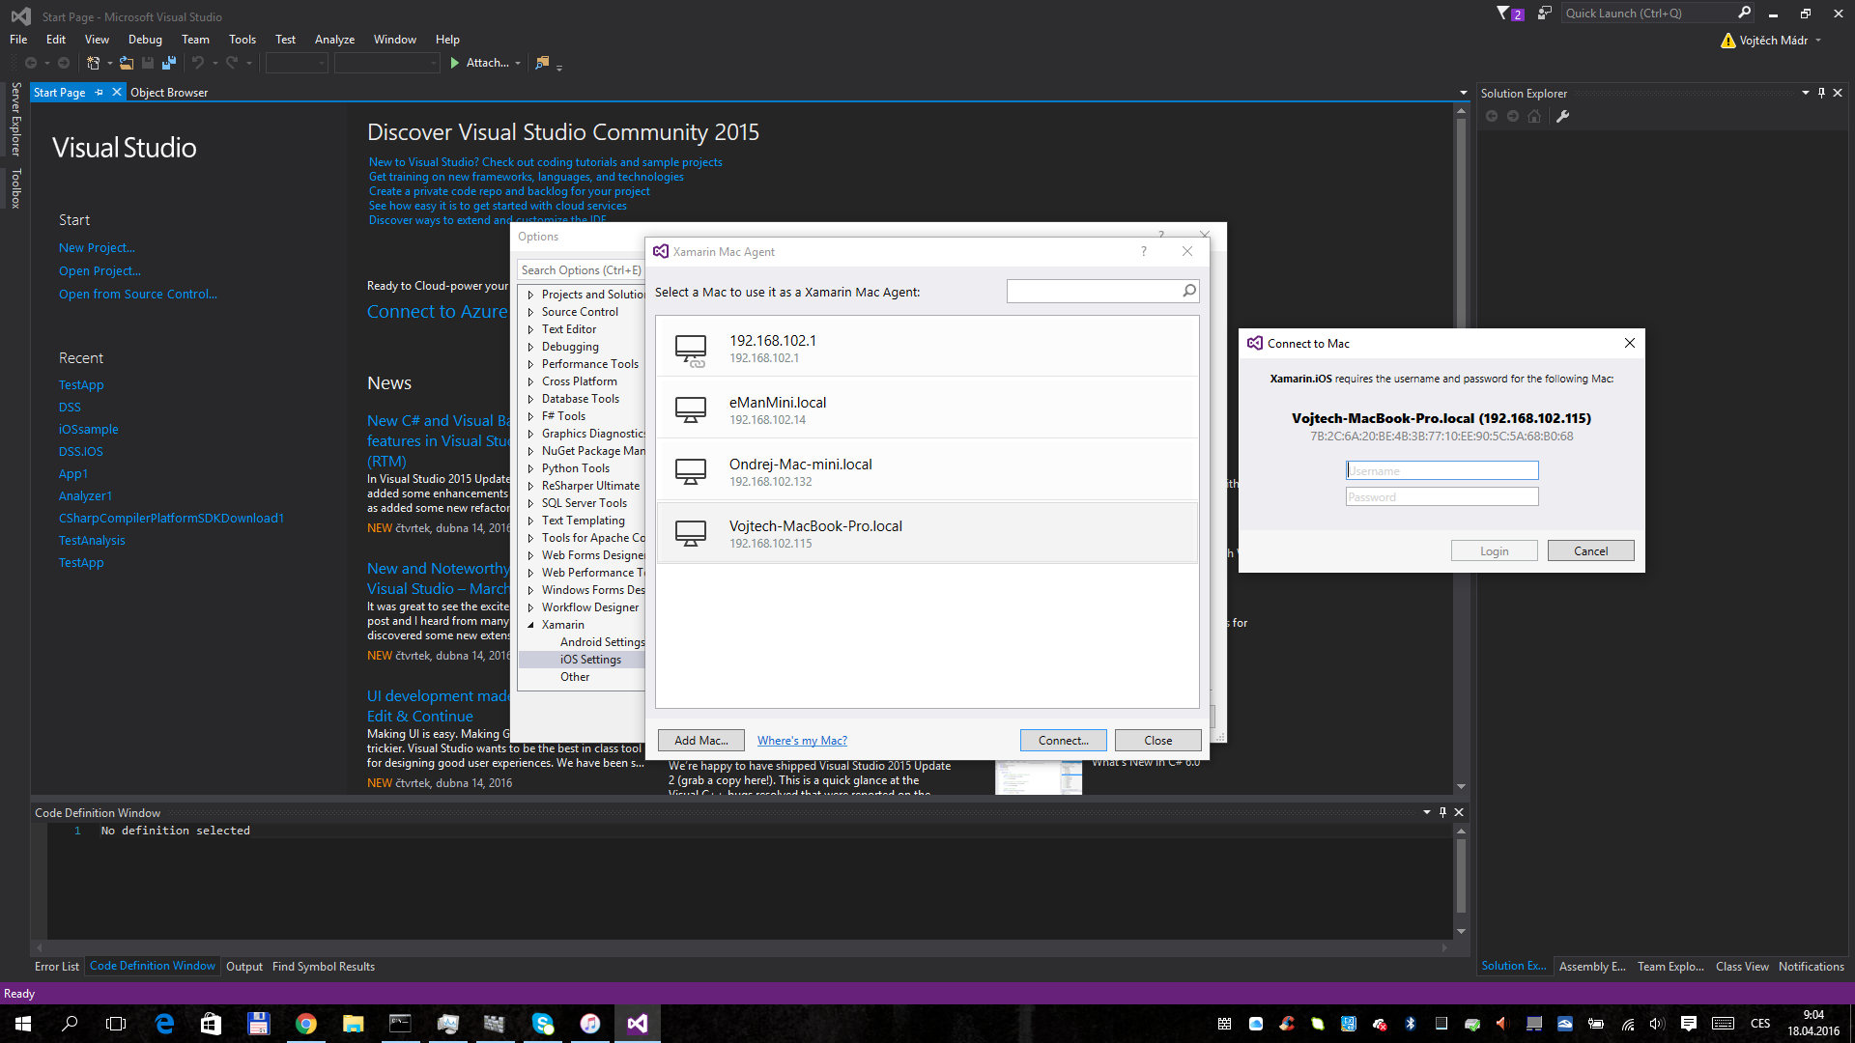The height and width of the screenshot is (1043, 1855).
Task: Select the eManMini.local Mac entry
Action: point(927,409)
